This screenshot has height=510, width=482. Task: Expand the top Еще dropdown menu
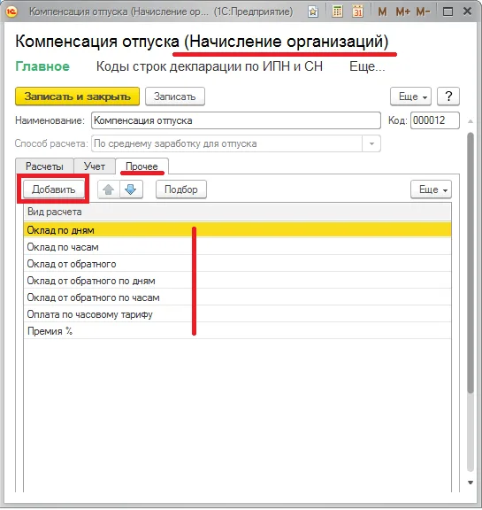(x=410, y=97)
